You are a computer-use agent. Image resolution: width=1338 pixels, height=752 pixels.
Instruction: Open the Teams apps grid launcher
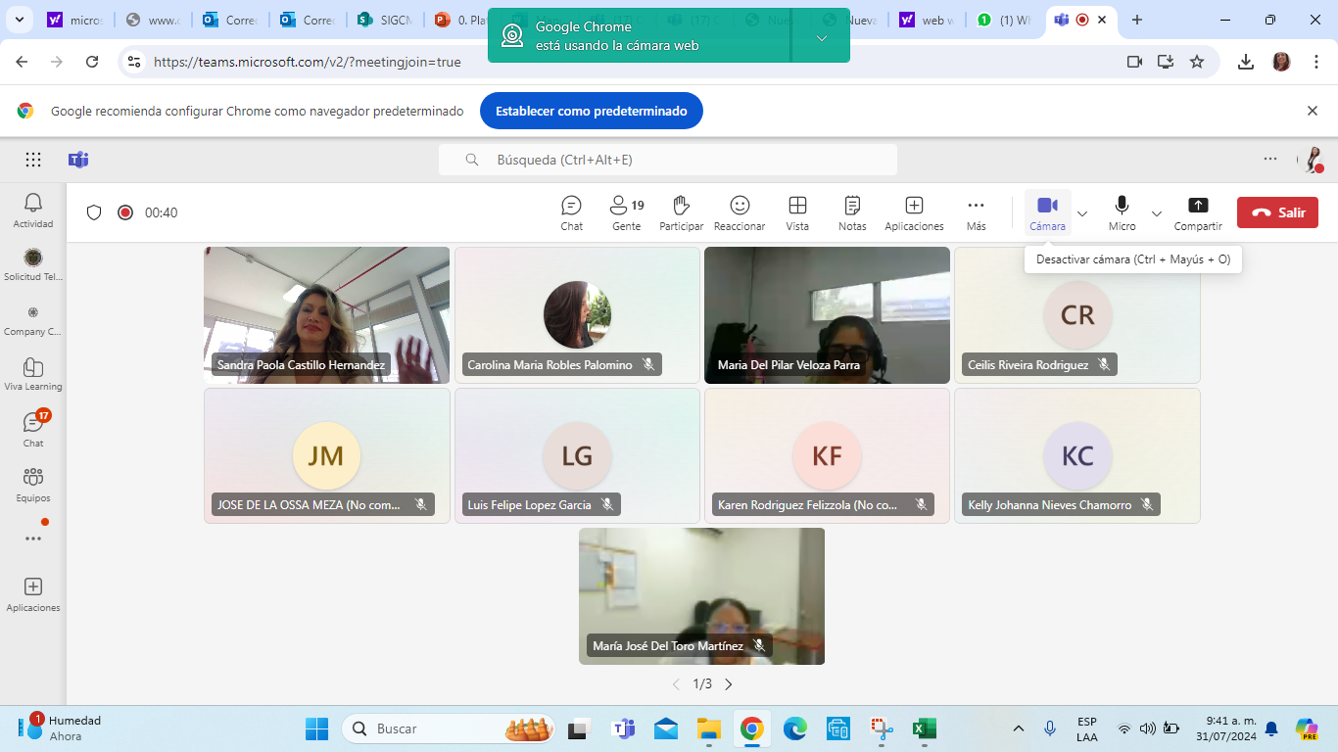coord(33,160)
